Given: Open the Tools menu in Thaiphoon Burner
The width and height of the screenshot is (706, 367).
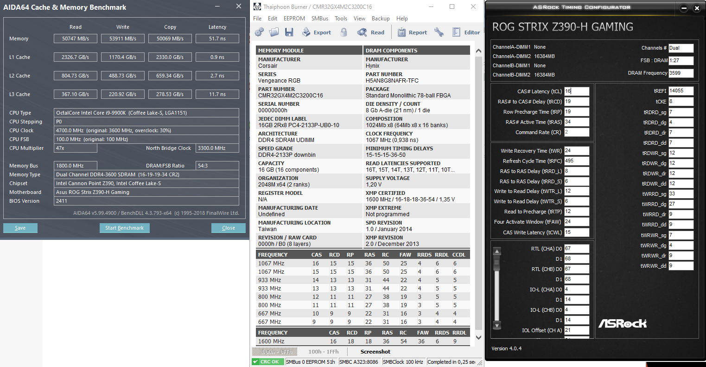Looking at the screenshot, I should click(341, 19).
